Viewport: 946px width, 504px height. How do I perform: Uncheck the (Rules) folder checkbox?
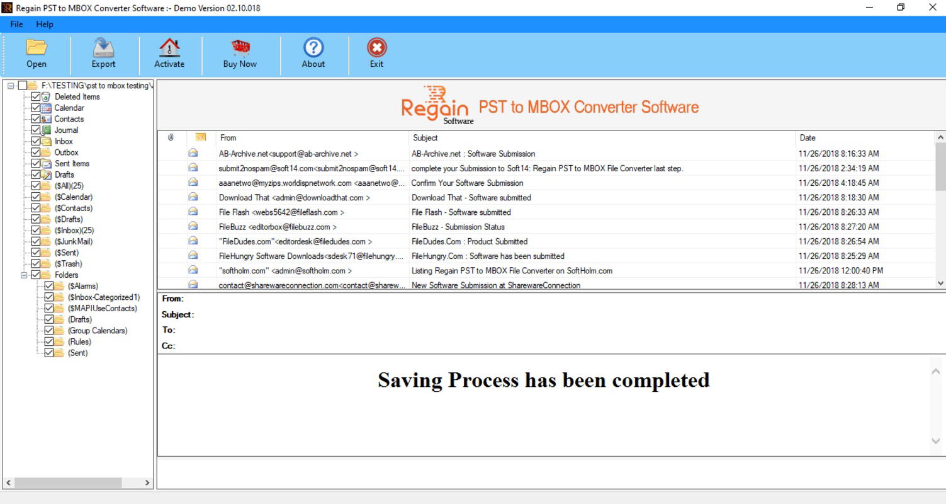(x=49, y=342)
